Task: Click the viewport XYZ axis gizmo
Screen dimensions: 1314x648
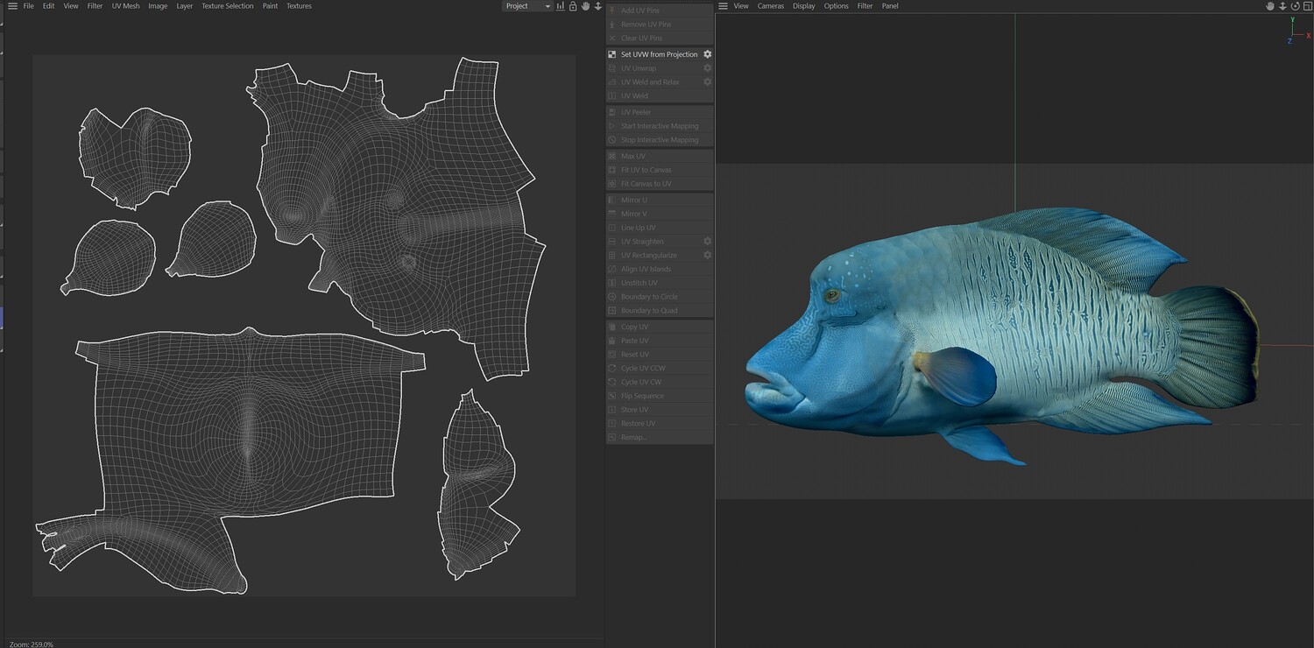Action: [1297, 32]
